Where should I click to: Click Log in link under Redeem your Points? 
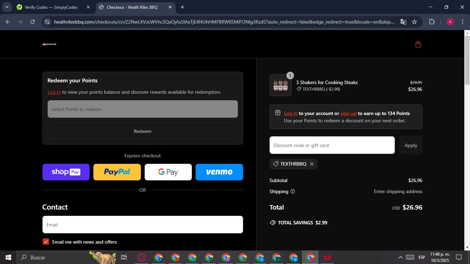tap(54, 92)
